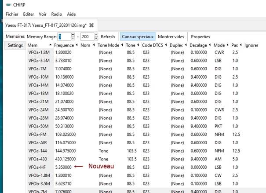Viewport: 266px width, 193px height.
Task: Switch to the Settings side tab
Action: 15,45
